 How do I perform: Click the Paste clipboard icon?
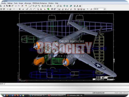tap(10, 6)
